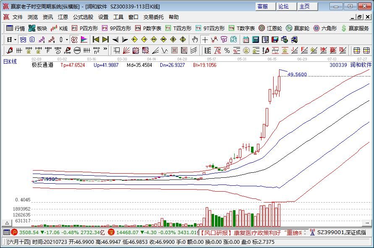Open the 文件 menu
Viewport: 374px width, 248px height.
pyautogui.click(x=18, y=17)
